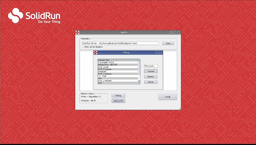
Task: Click the Dialog title bar SolidRun icon
Action: pos(95,53)
